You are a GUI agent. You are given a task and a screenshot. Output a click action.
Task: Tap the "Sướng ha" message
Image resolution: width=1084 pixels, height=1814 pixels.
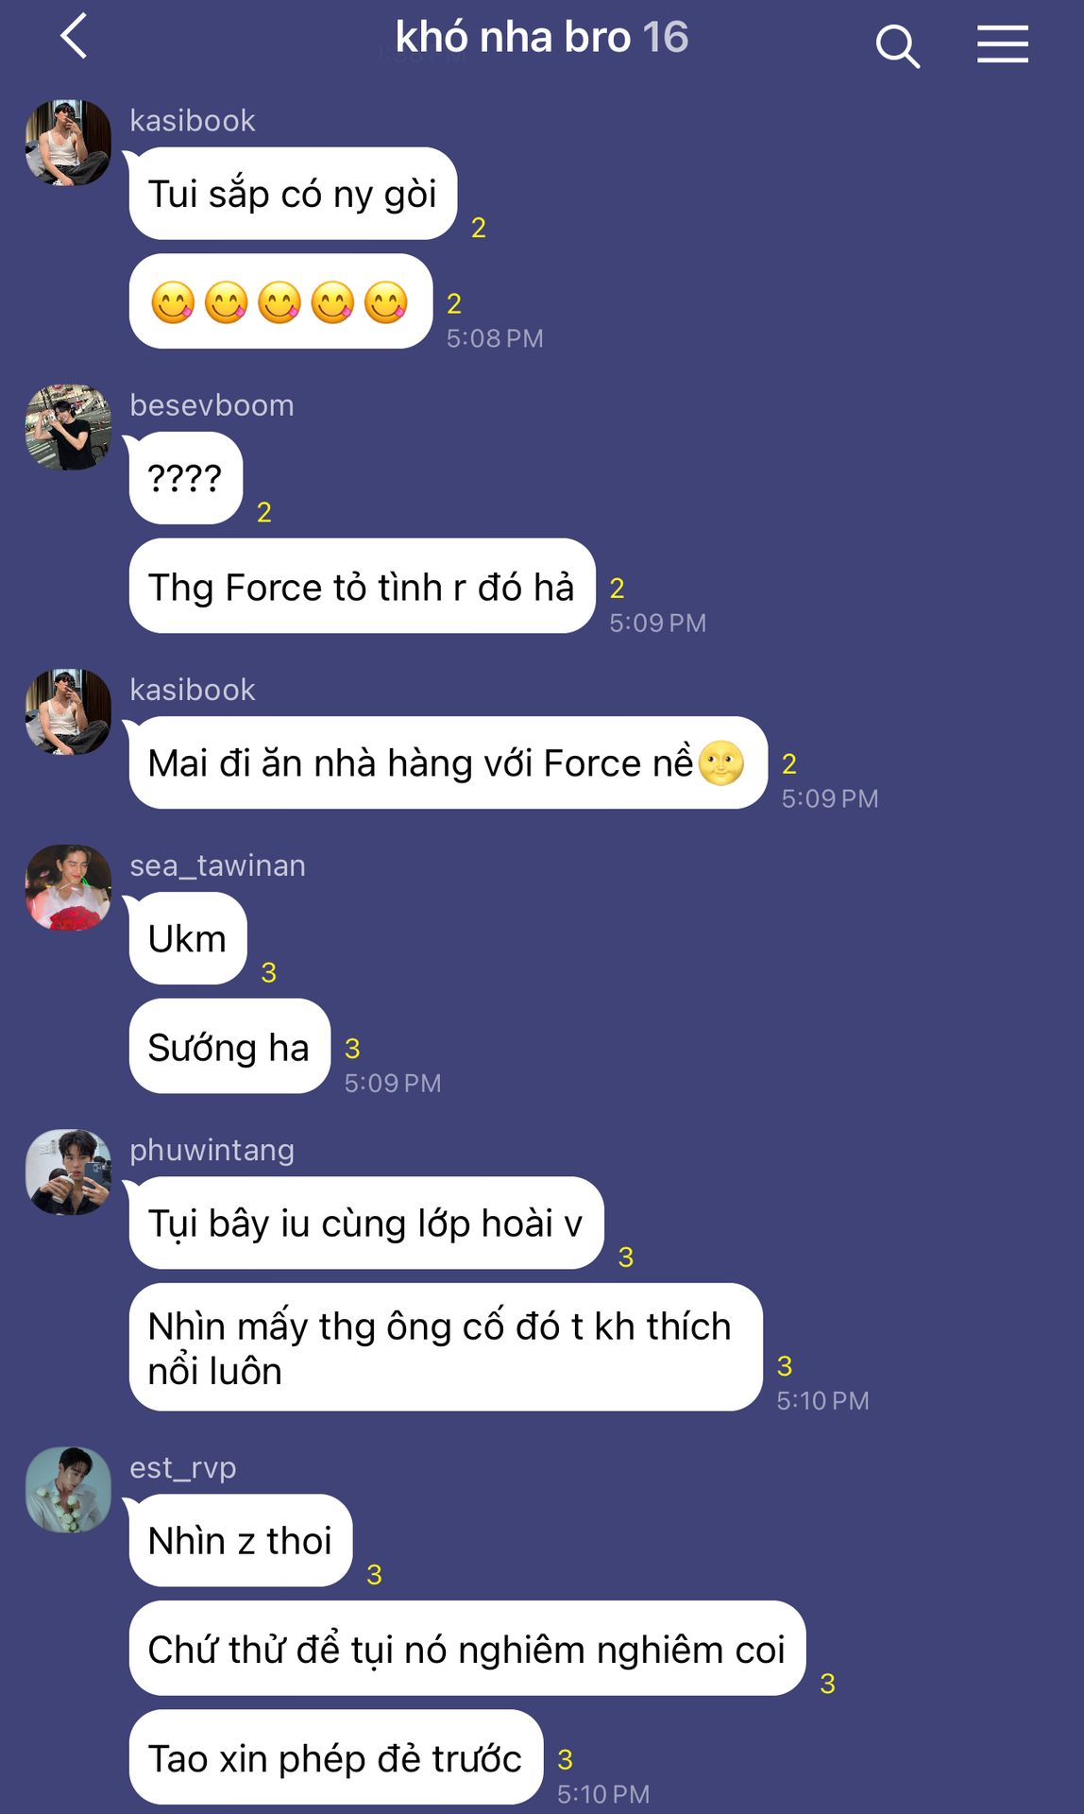(x=229, y=1046)
